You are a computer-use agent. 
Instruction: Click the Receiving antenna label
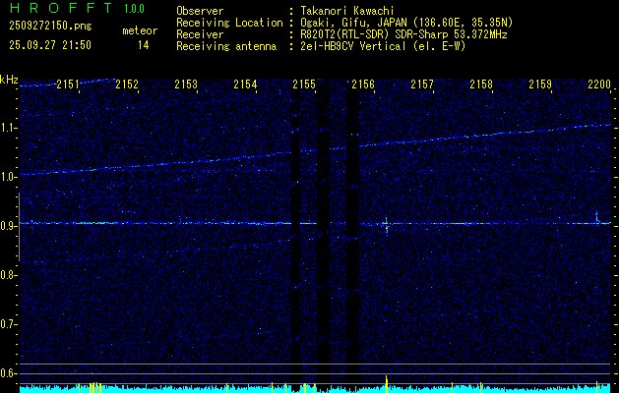pyautogui.click(x=226, y=46)
